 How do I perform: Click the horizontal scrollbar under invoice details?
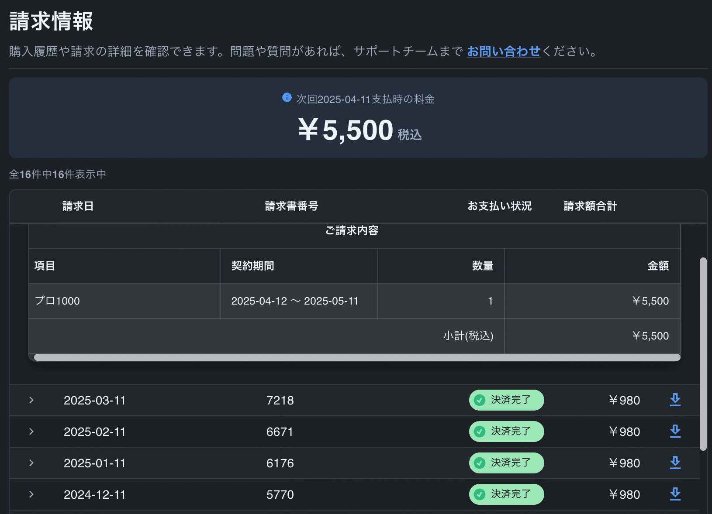pos(357,357)
